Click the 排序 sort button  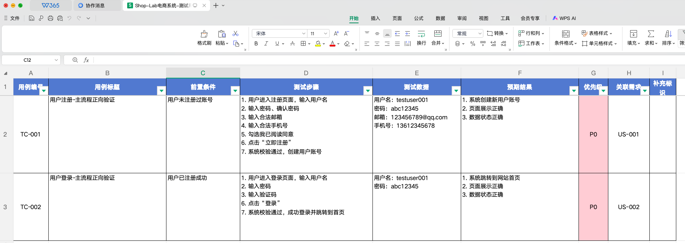pyautogui.click(x=668, y=38)
